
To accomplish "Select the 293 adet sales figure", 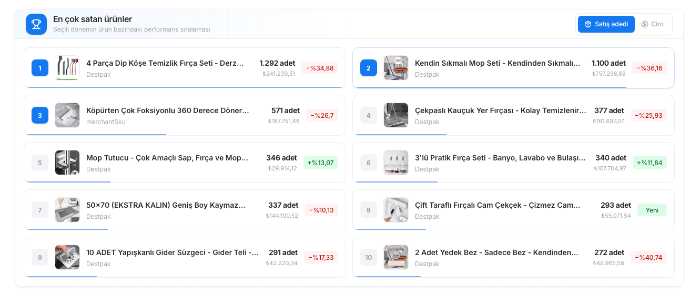I will (x=616, y=205).
